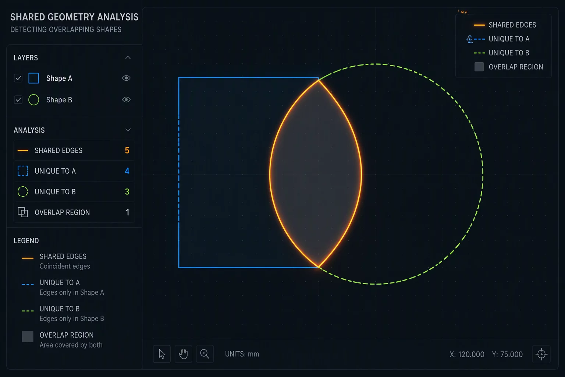Click the Shape B green circle icon
The width and height of the screenshot is (565, 377).
(x=34, y=100)
